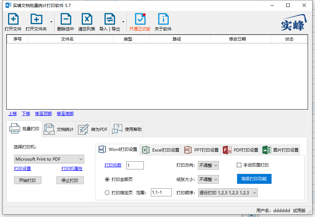Click the 状态 column header

(x=289, y=39)
